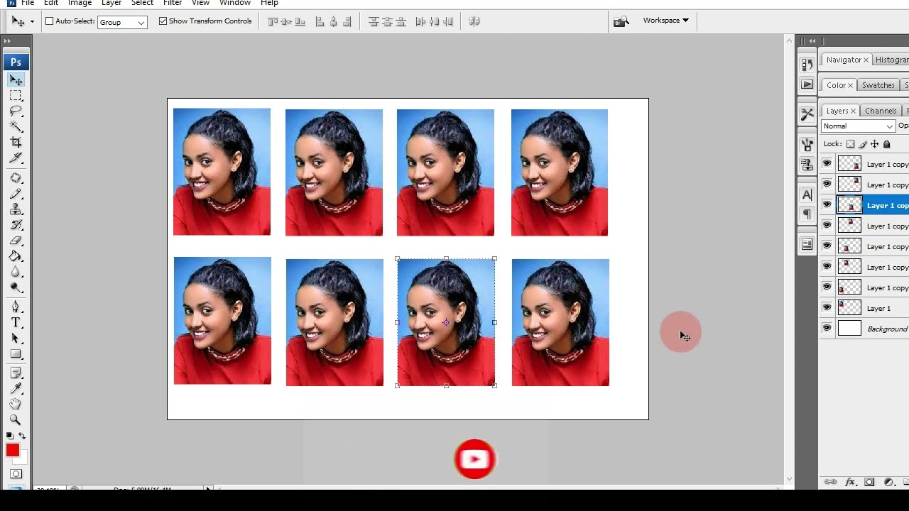Select the Pen tool

16,307
